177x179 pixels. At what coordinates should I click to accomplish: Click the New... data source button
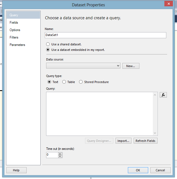tap(131, 66)
